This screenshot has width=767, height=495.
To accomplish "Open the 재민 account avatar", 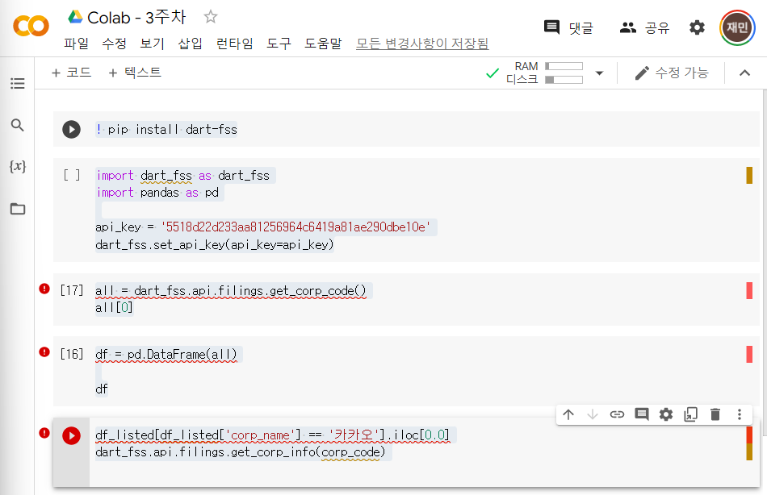I will 737,27.
